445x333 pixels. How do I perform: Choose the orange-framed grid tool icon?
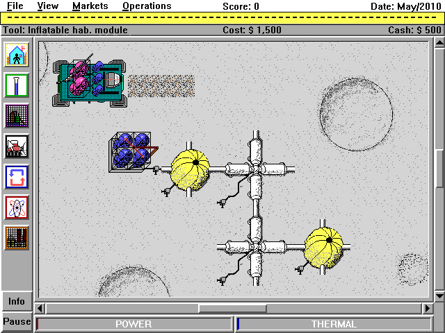coord(17,238)
